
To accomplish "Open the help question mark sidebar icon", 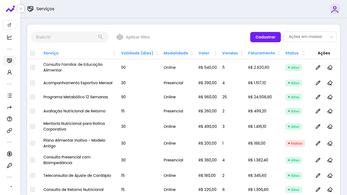I will click(x=9, y=119).
